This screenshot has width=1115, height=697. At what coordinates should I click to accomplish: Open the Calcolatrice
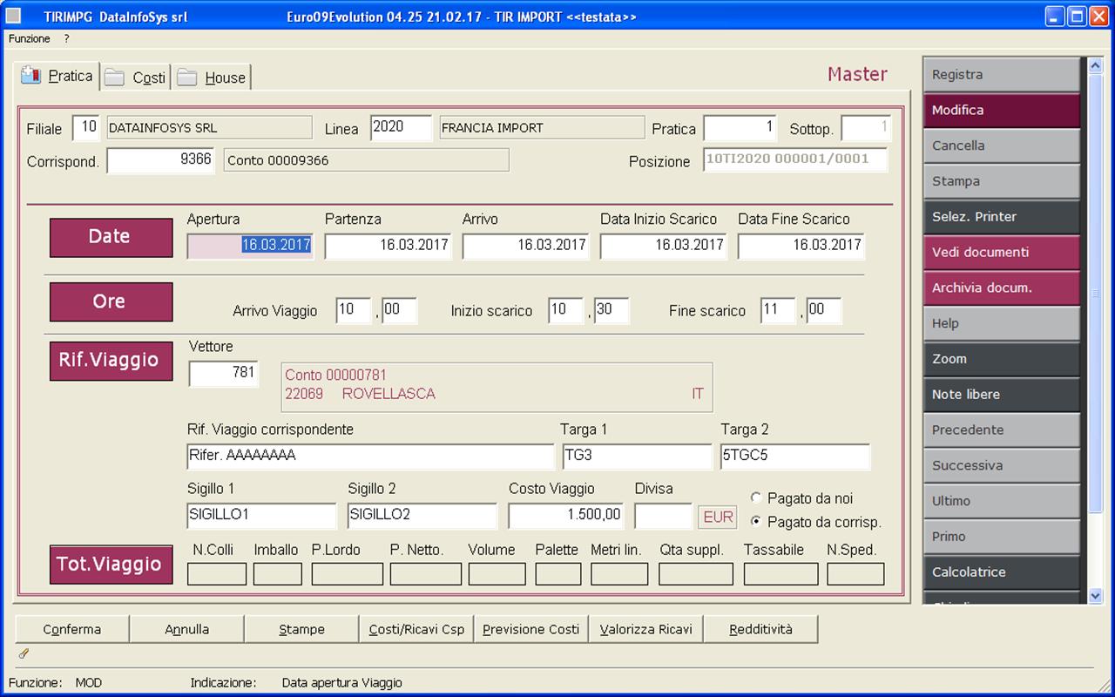pyautogui.click(x=1001, y=572)
